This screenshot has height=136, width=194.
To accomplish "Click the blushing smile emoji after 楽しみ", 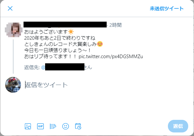I will point(100,44).
